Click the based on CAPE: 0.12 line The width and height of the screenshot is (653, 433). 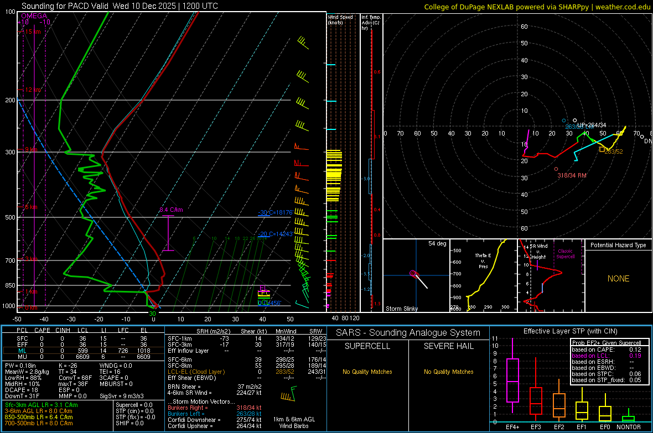point(607,349)
